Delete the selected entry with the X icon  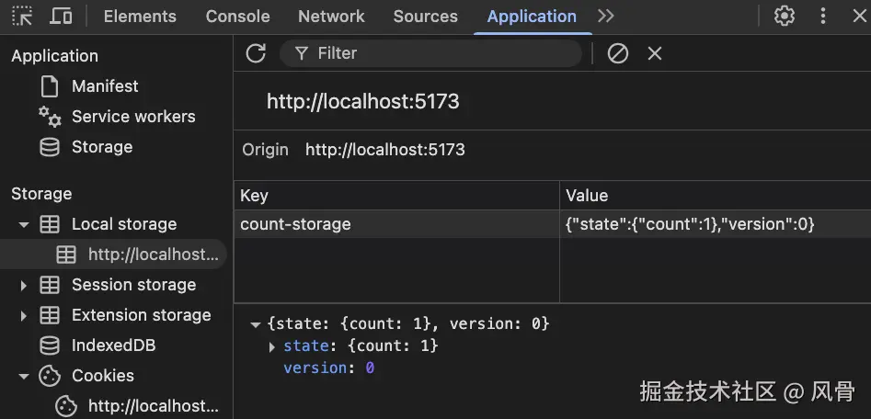655,53
